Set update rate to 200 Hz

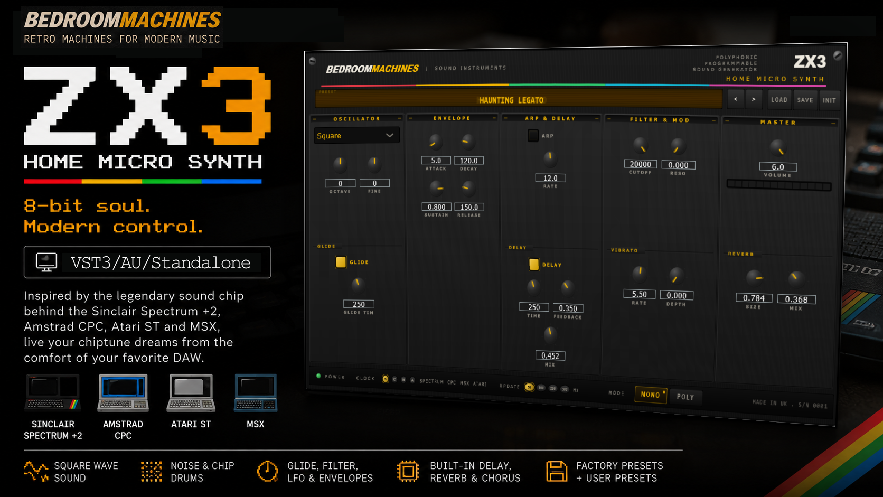tap(553, 389)
